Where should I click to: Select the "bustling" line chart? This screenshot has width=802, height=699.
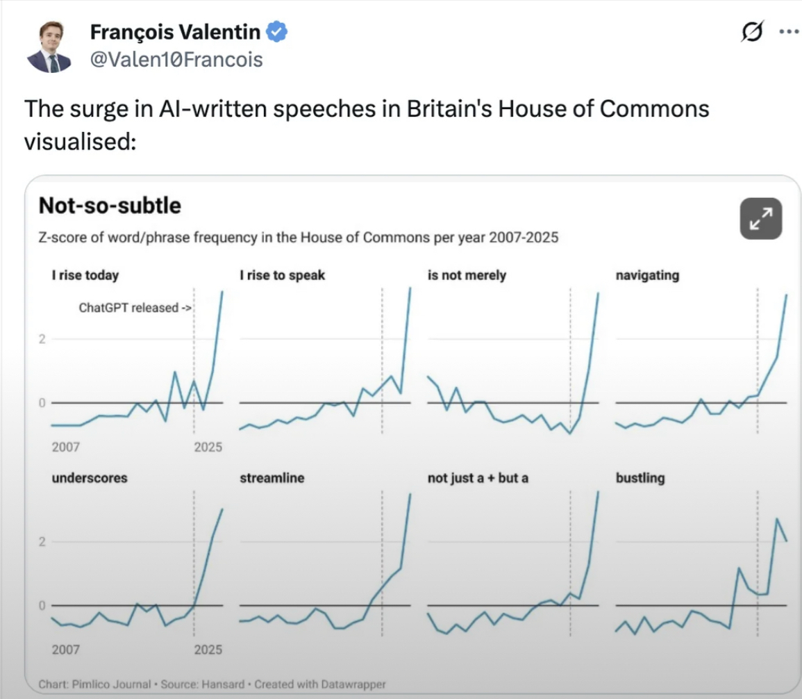click(701, 563)
